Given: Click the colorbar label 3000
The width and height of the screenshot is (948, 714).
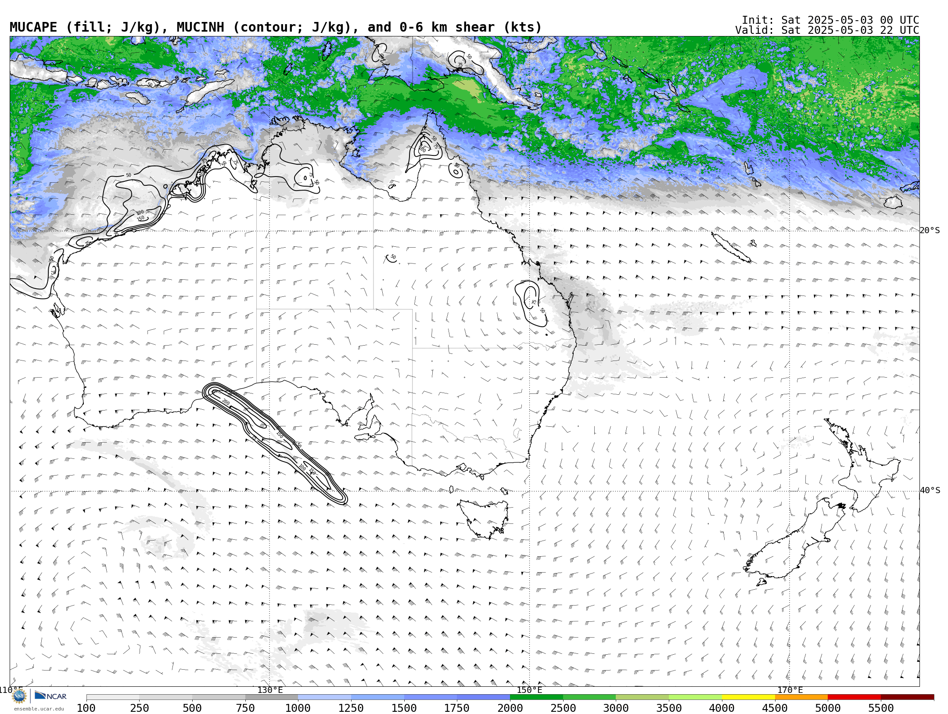Looking at the screenshot, I should pyautogui.click(x=616, y=708).
